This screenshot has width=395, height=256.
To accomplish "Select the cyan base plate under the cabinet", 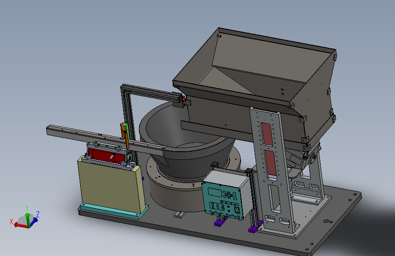I will click(x=113, y=211).
